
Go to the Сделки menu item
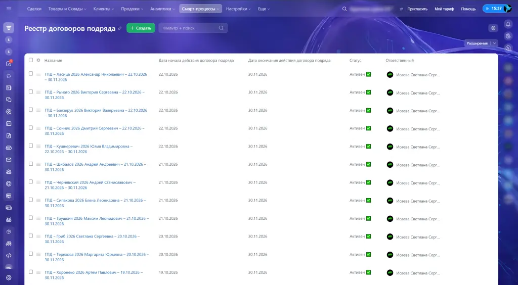34,9
